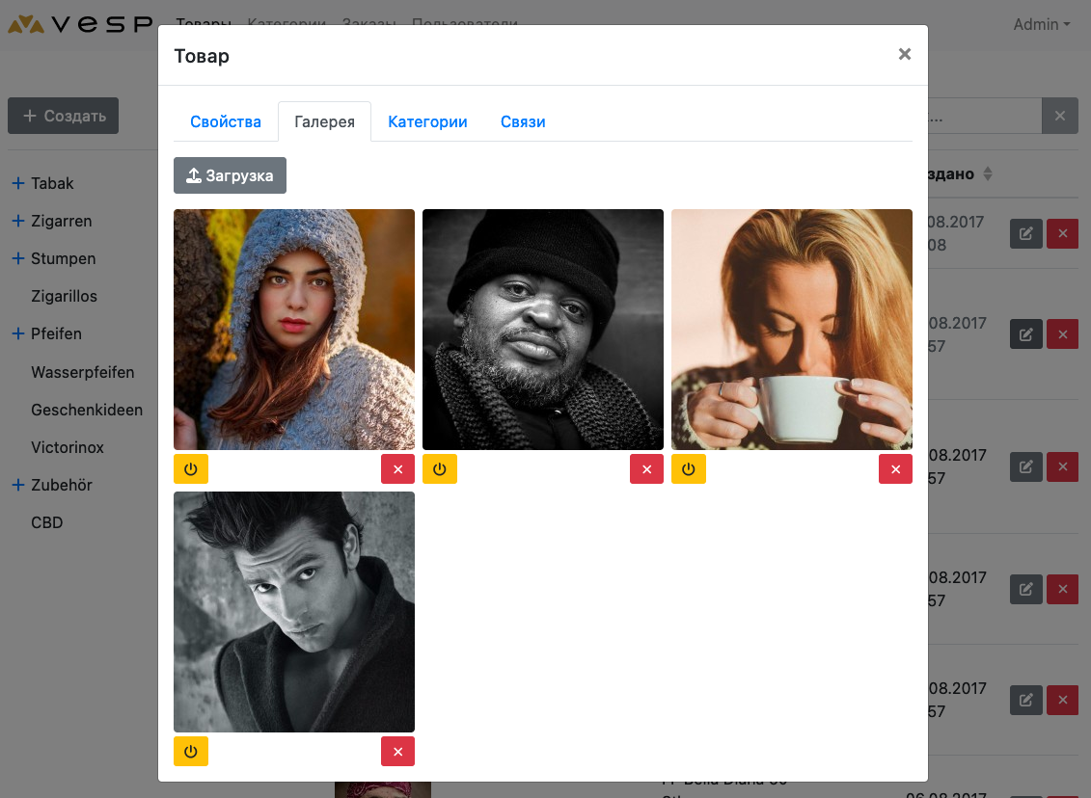Open the Admin user dropdown
Image resolution: width=1091 pixels, height=798 pixels.
pos(1041,25)
